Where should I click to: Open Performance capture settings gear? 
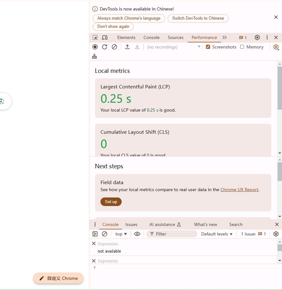coord(276,47)
